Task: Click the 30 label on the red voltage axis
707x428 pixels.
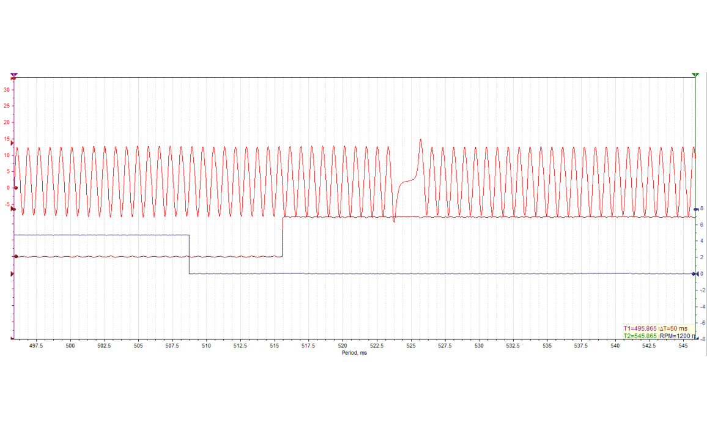Action: coord(7,89)
